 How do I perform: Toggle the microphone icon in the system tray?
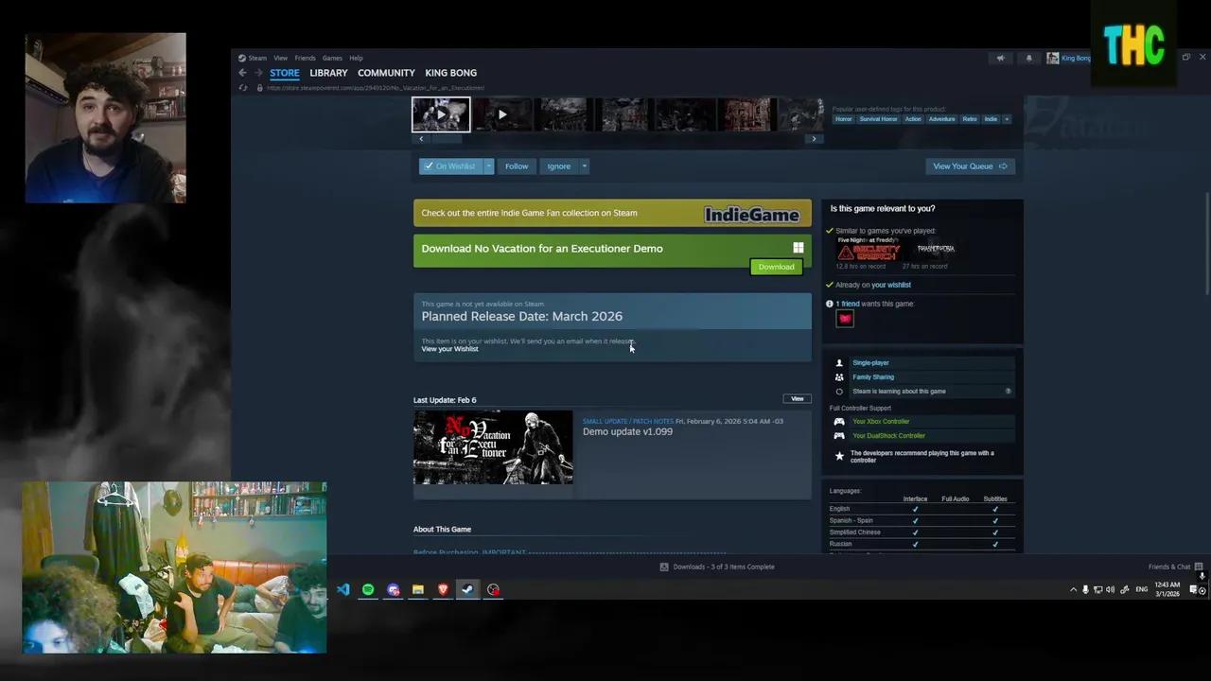click(x=1085, y=589)
